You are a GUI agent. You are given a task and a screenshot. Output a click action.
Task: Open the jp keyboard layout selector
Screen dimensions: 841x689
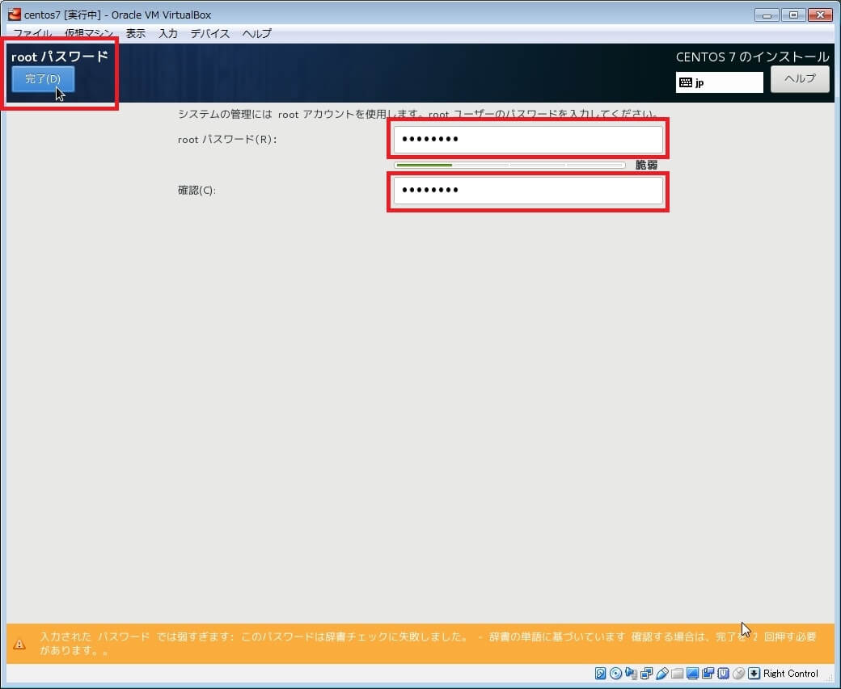point(719,82)
